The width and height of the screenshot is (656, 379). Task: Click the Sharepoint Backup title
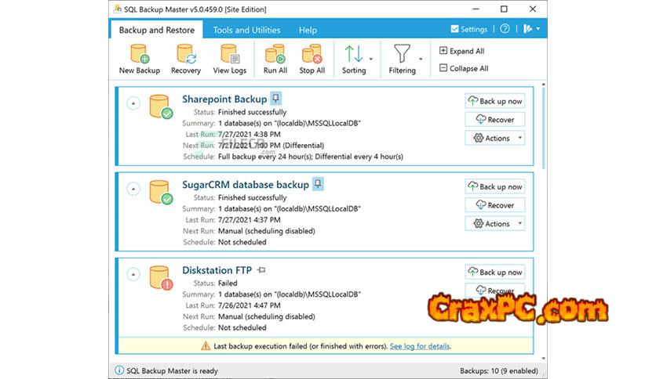[x=224, y=99]
